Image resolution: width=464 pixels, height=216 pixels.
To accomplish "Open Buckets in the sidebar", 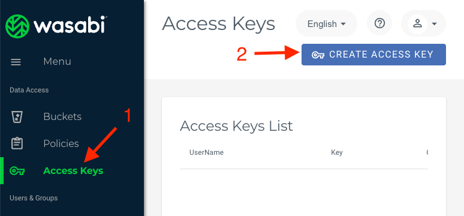I will (62, 116).
